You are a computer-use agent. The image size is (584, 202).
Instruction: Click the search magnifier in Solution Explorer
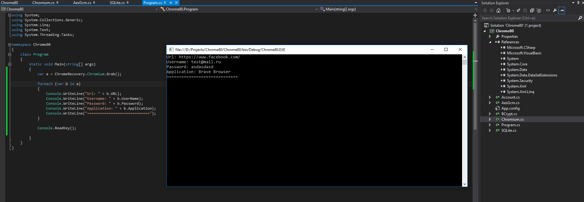coord(580,18)
